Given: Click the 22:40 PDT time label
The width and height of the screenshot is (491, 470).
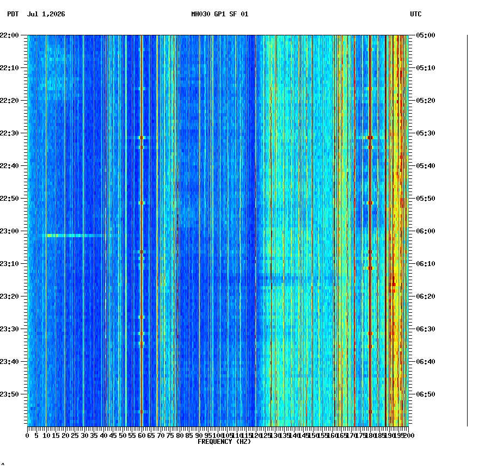Looking at the screenshot, I should [x=9, y=166].
